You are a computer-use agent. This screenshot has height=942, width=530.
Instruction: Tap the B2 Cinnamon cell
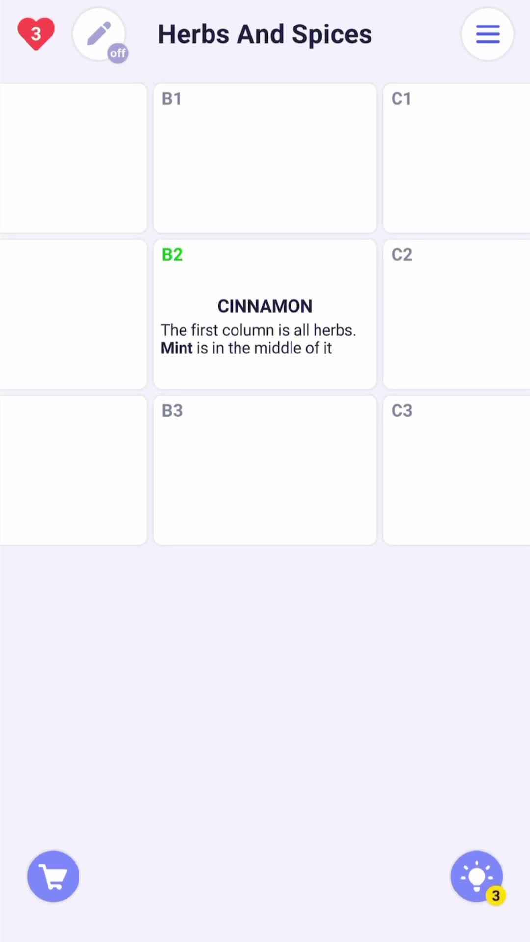click(265, 314)
